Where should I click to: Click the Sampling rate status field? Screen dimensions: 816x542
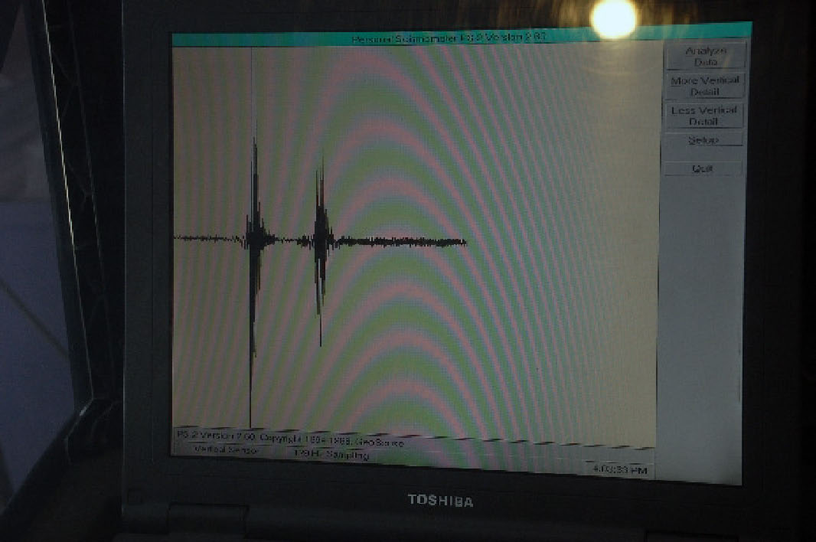(331, 455)
